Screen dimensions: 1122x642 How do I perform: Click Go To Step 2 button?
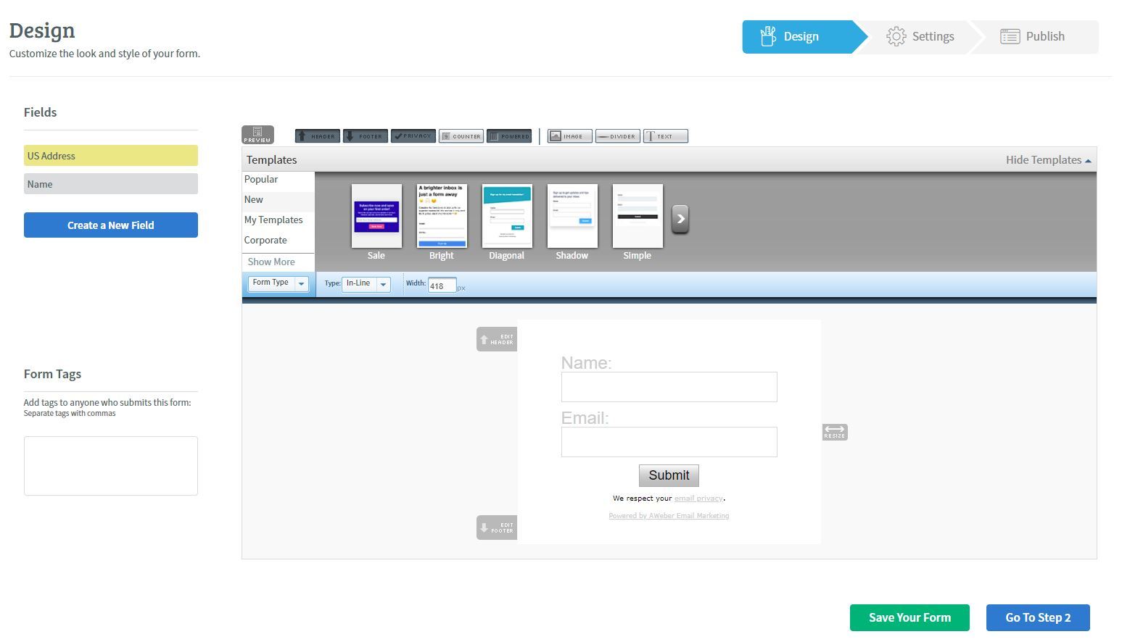click(1038, 618)
